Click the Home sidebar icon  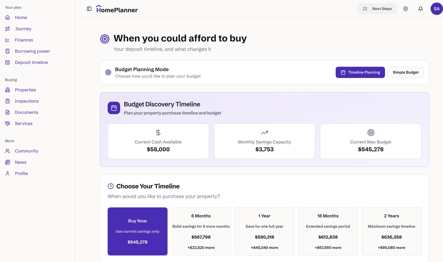click(7, 17)
